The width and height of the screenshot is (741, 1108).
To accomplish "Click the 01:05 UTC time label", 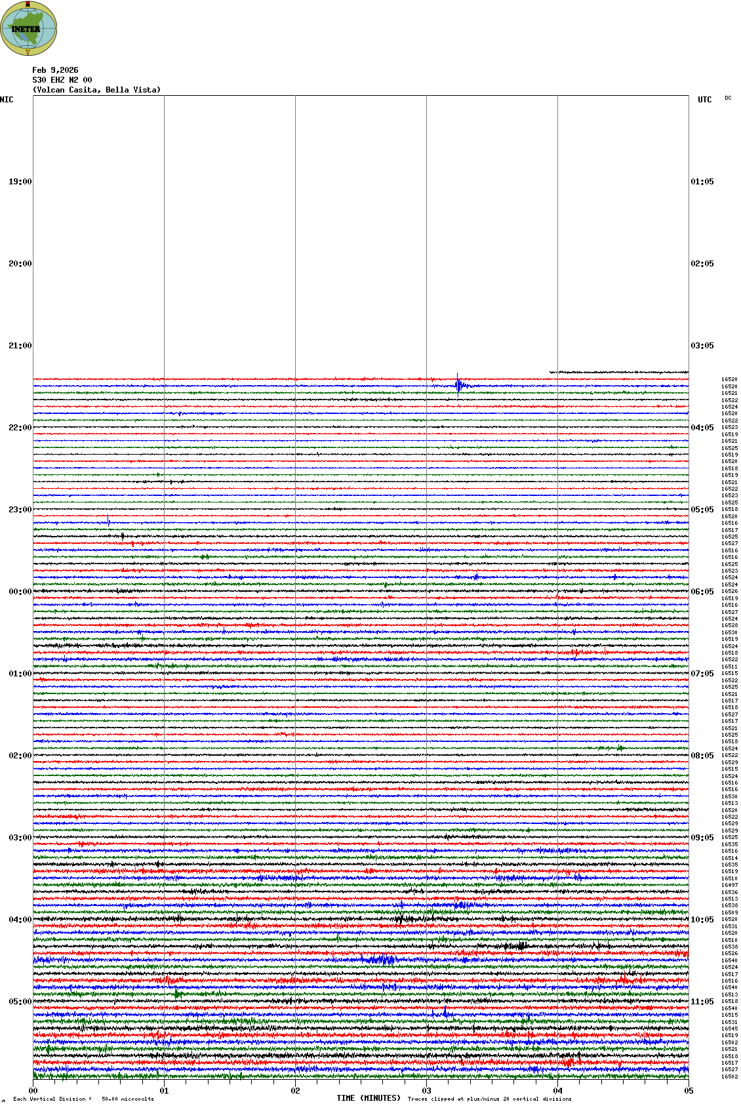I will click(x=702, y=182).
